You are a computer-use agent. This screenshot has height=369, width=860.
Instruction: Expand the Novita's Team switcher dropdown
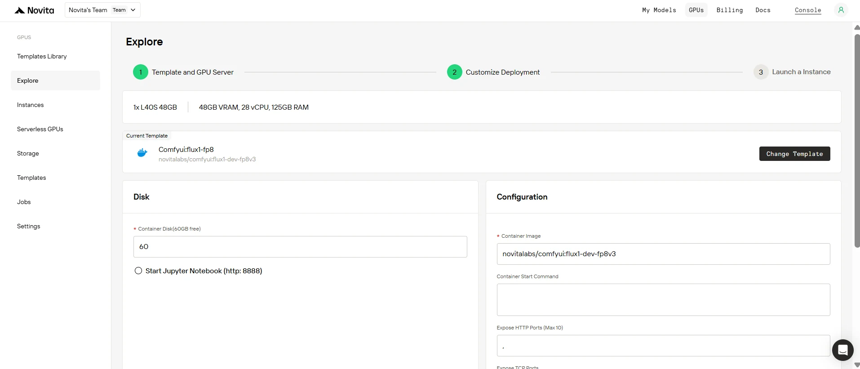102,10
